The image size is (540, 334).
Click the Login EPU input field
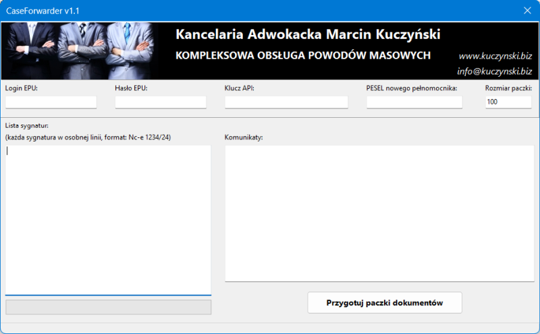tap(51, 102)
